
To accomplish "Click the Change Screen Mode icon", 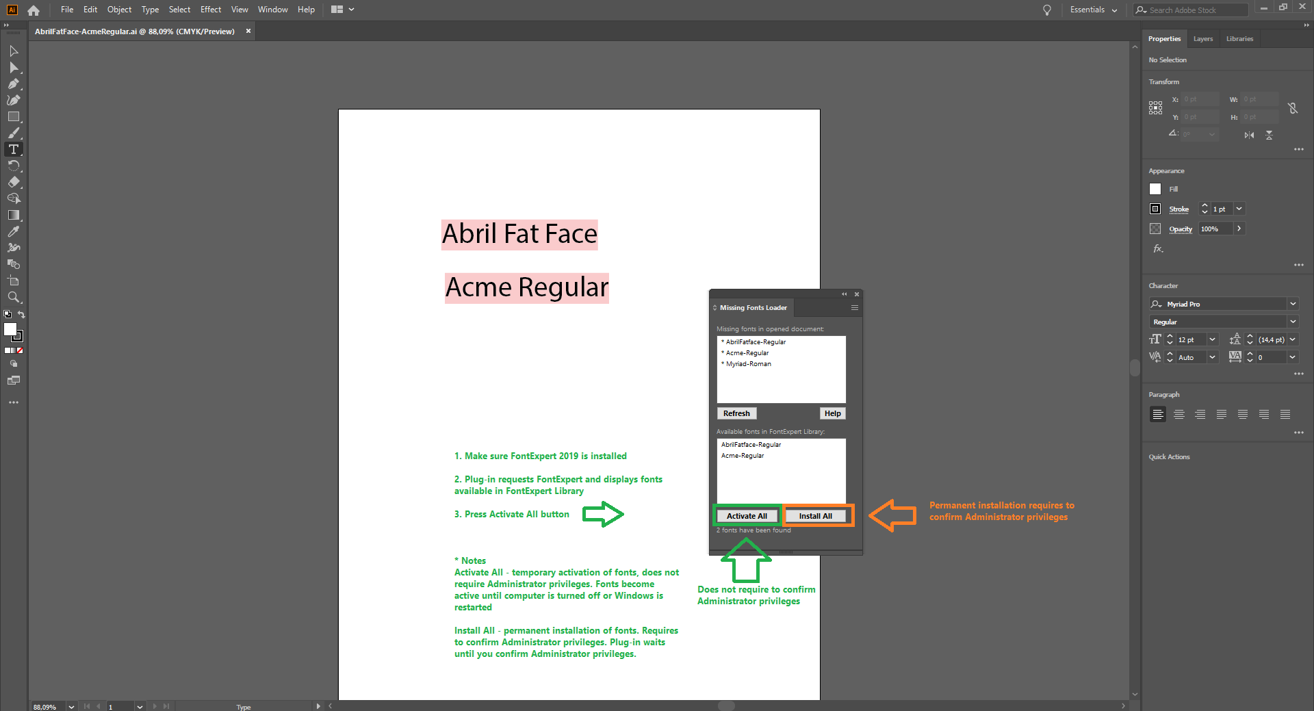I will [x=13, y=380].
